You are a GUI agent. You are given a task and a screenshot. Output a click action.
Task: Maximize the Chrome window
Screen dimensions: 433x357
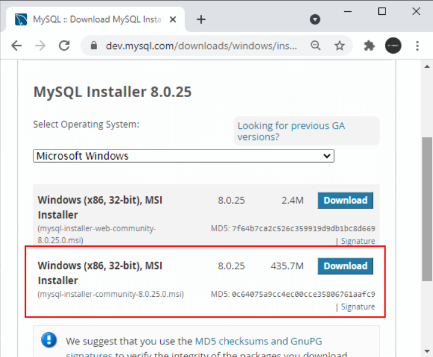[x=382, y=11]
